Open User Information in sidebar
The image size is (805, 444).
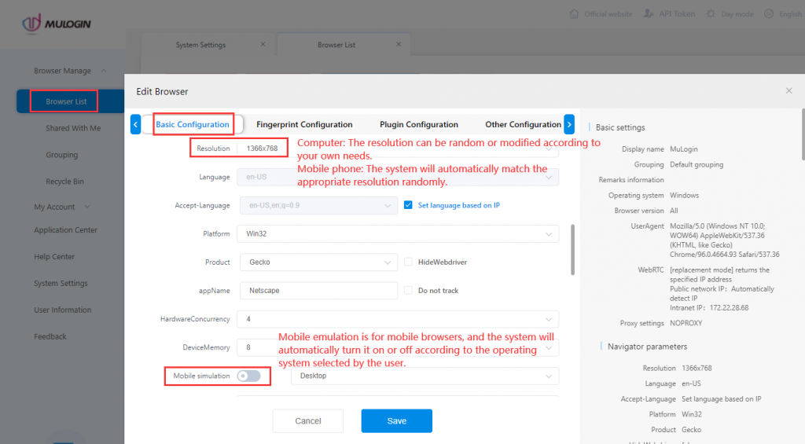pyautogui.click(x=63, y=310)
